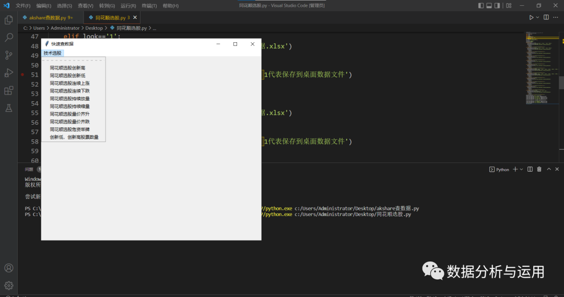Open the Explorer icon in activity bar

[x=9, y=20]
